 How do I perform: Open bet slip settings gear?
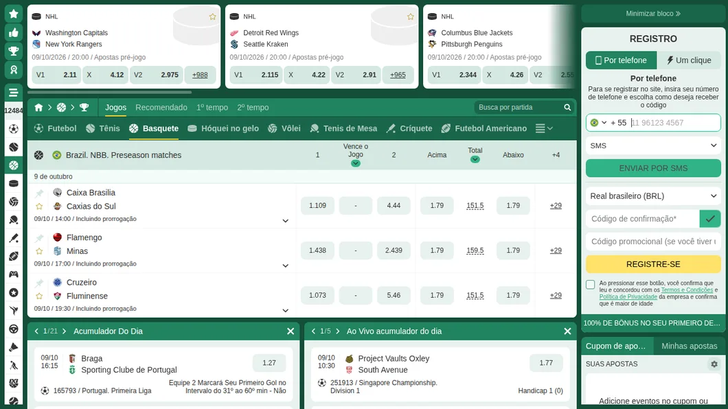click(x=714, y=364)
